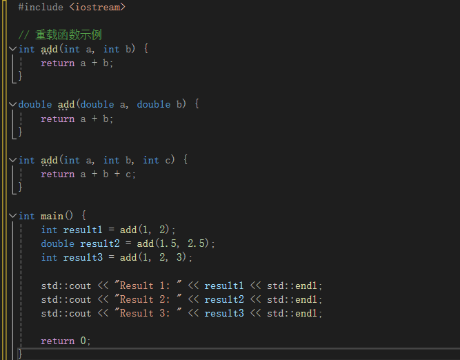The image size is (460, 360).
Task: Collapse the double add function block
Action: tap(12, 104)
